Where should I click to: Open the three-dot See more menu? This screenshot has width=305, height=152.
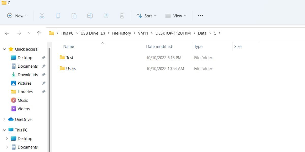pos(201,16)
